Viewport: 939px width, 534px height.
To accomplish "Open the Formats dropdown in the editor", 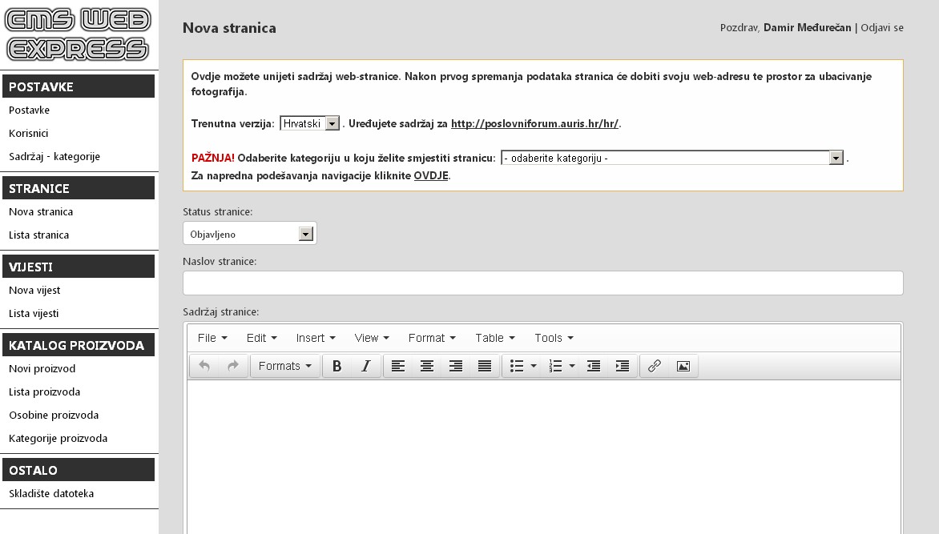I will [x=285, y=366].
